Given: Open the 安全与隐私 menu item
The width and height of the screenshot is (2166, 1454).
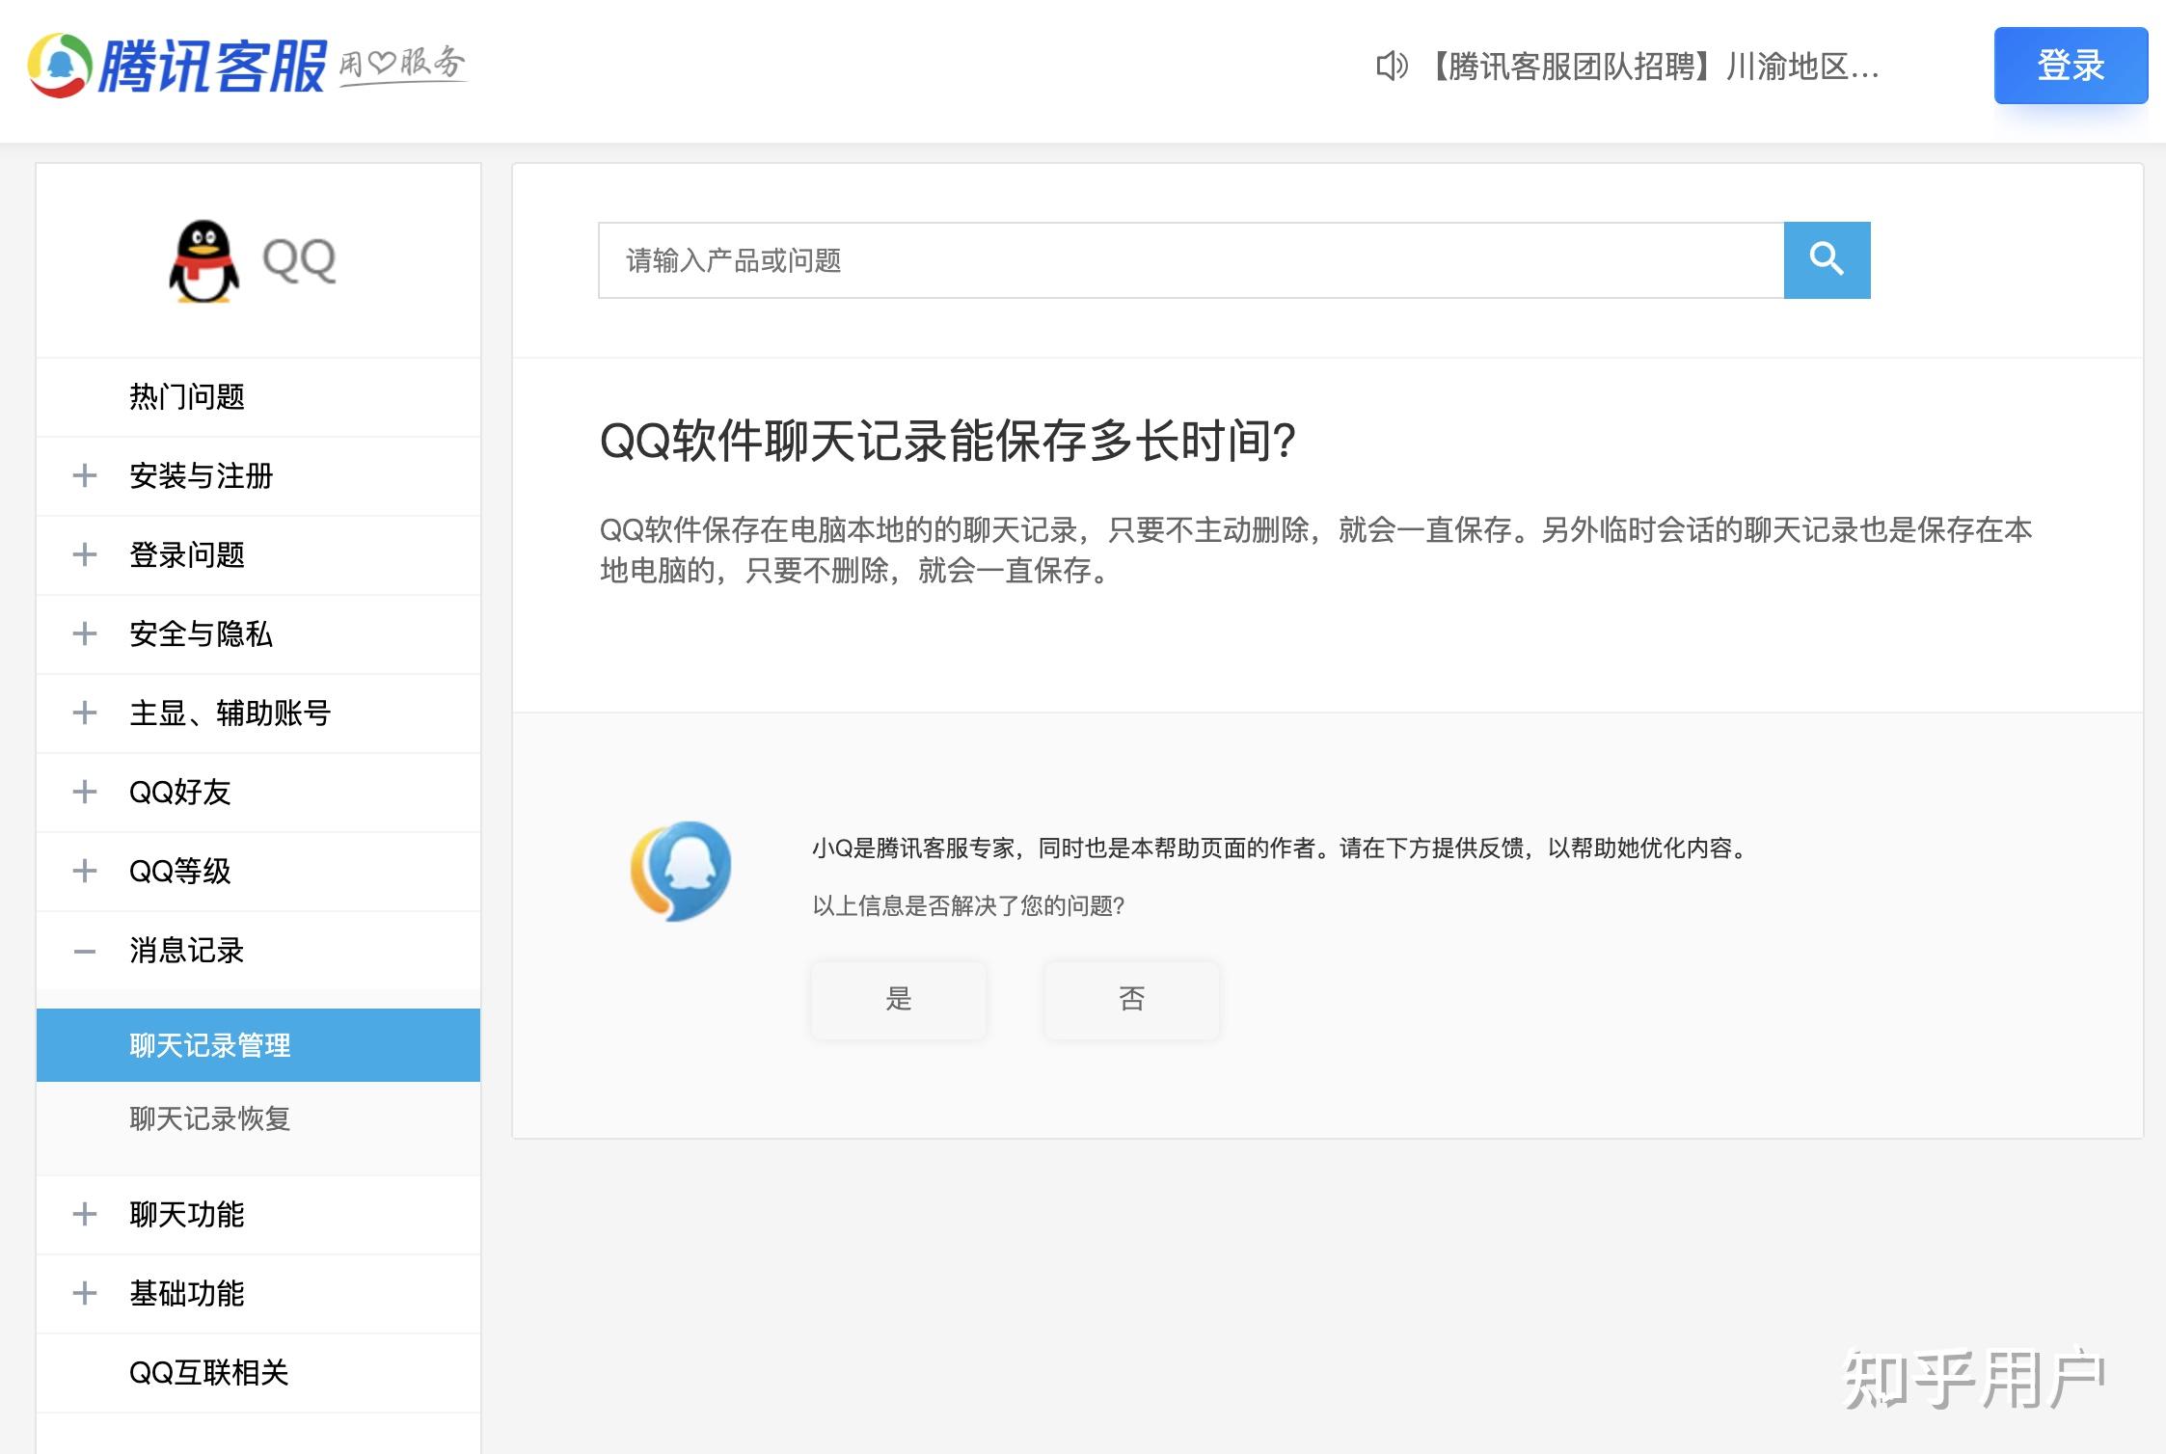Looking at the screenshot, I should point(202,633).
